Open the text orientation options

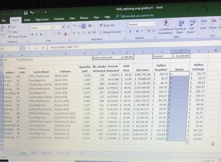pos(91,26)
